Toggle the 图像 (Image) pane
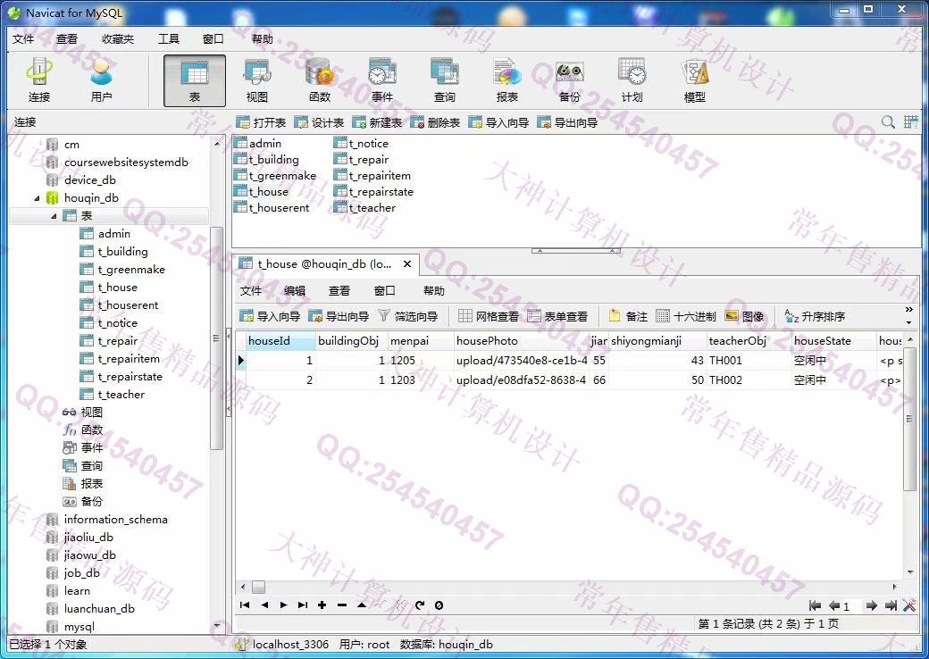 745,316
